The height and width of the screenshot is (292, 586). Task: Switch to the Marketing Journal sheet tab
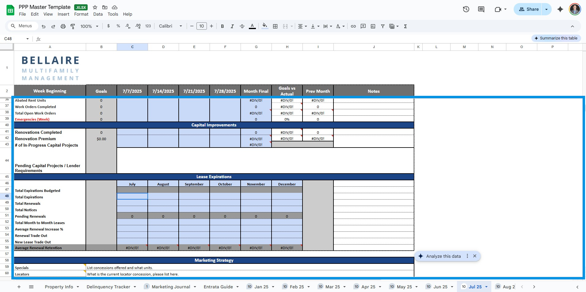[171, 287]
